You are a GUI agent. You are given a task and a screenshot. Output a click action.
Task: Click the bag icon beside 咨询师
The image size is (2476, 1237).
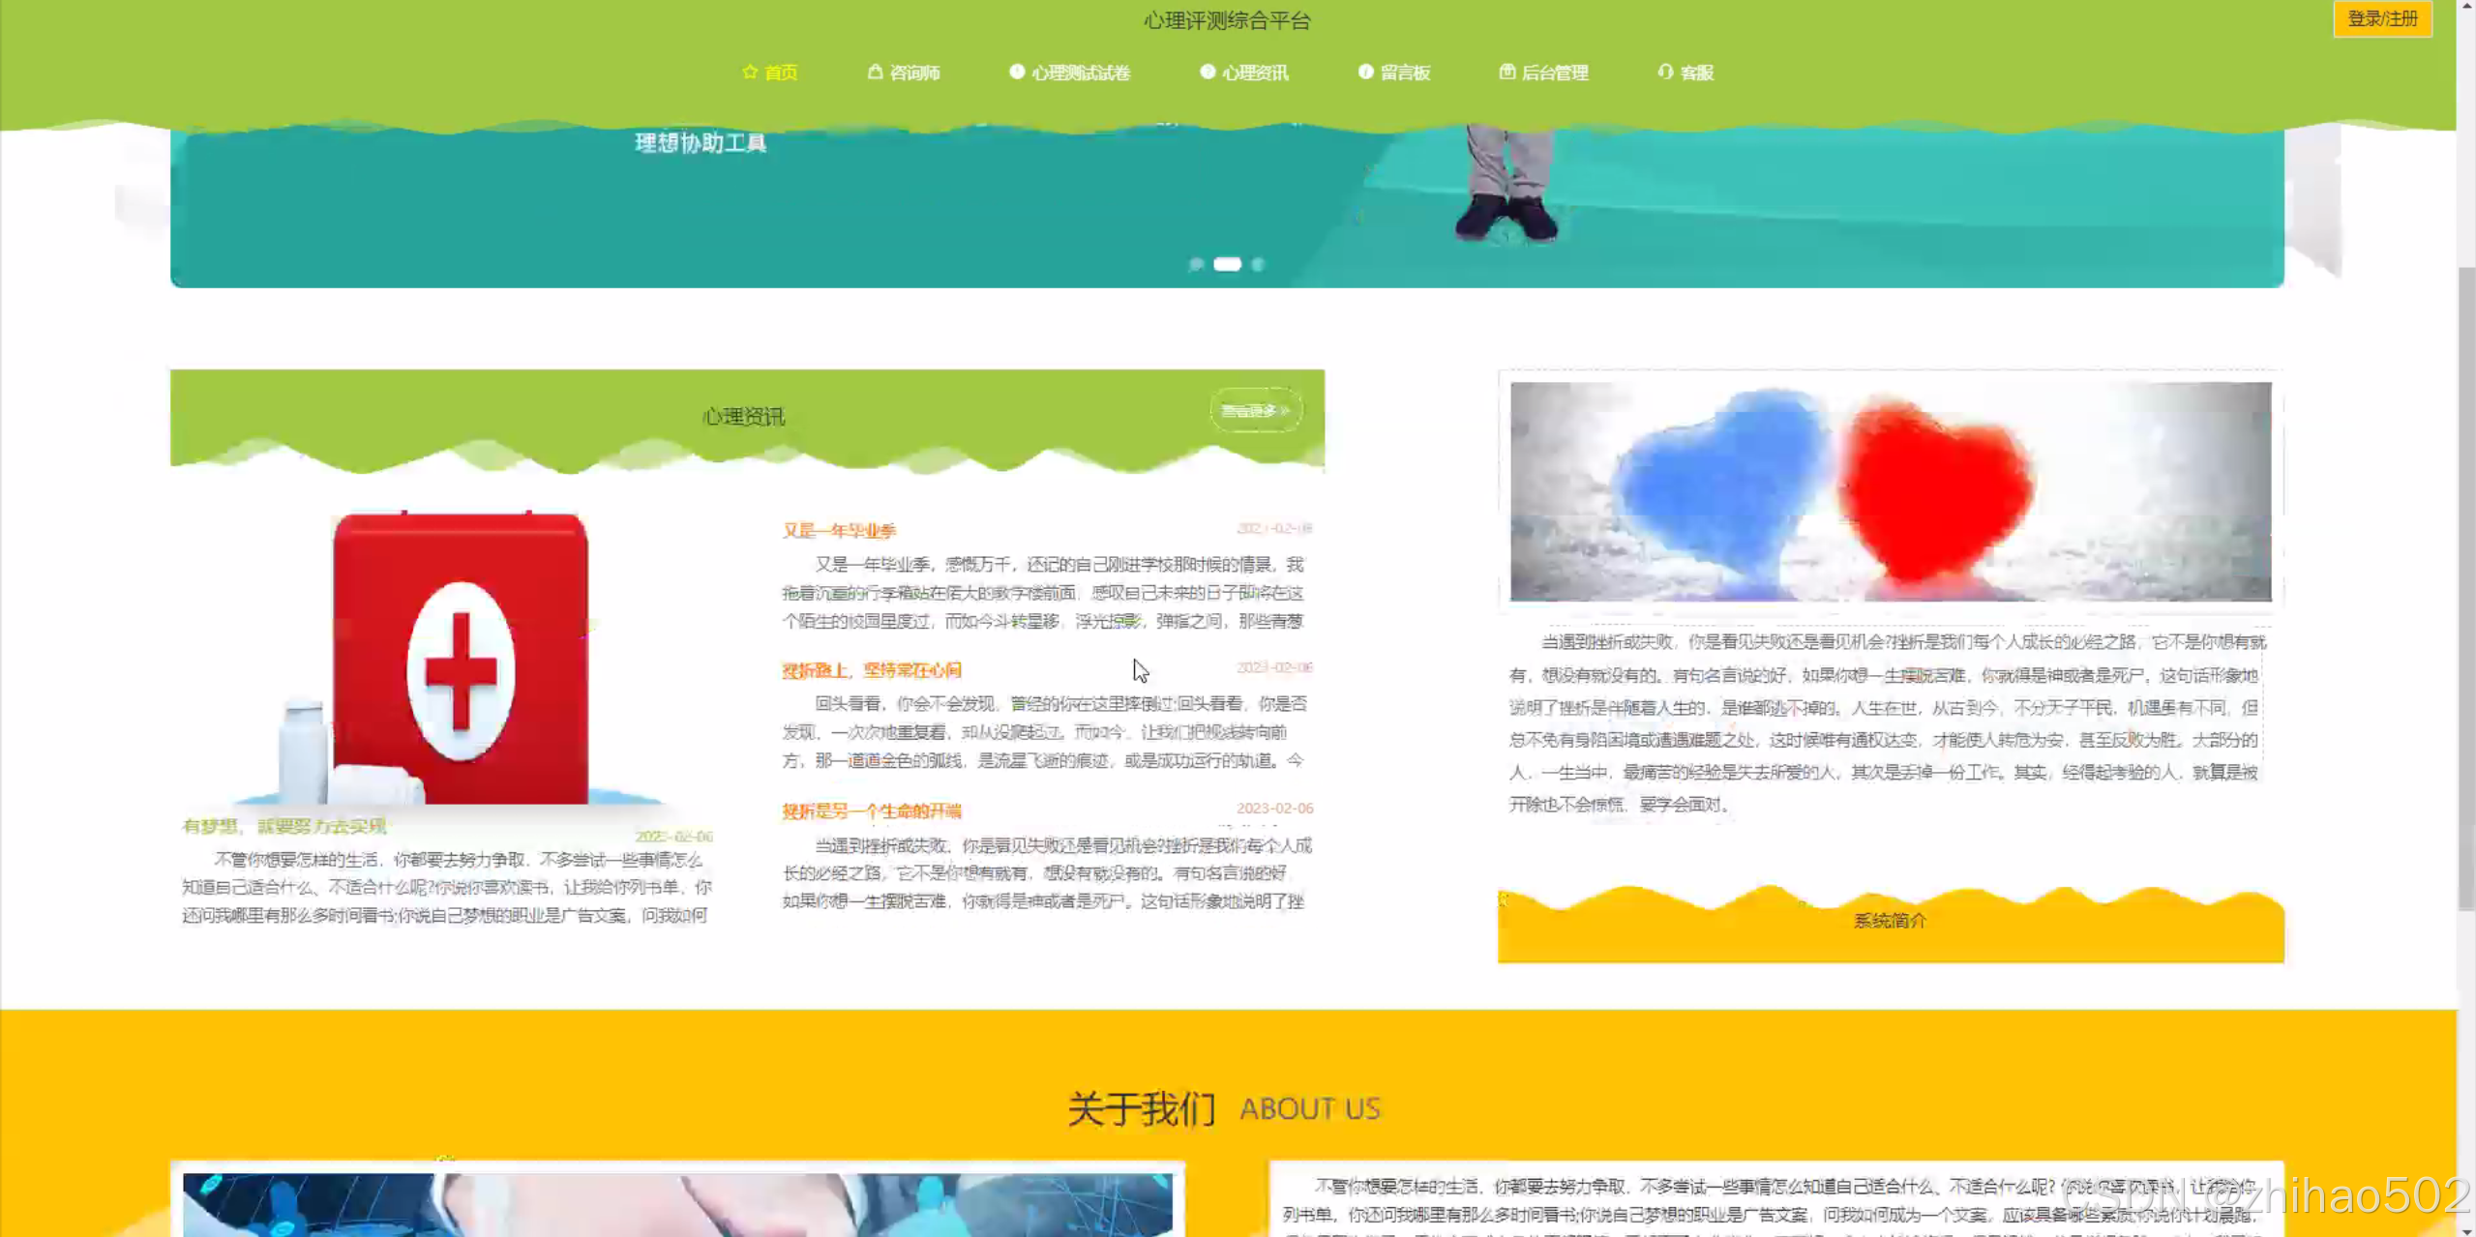pyautogui.click(x=875, y=73)
